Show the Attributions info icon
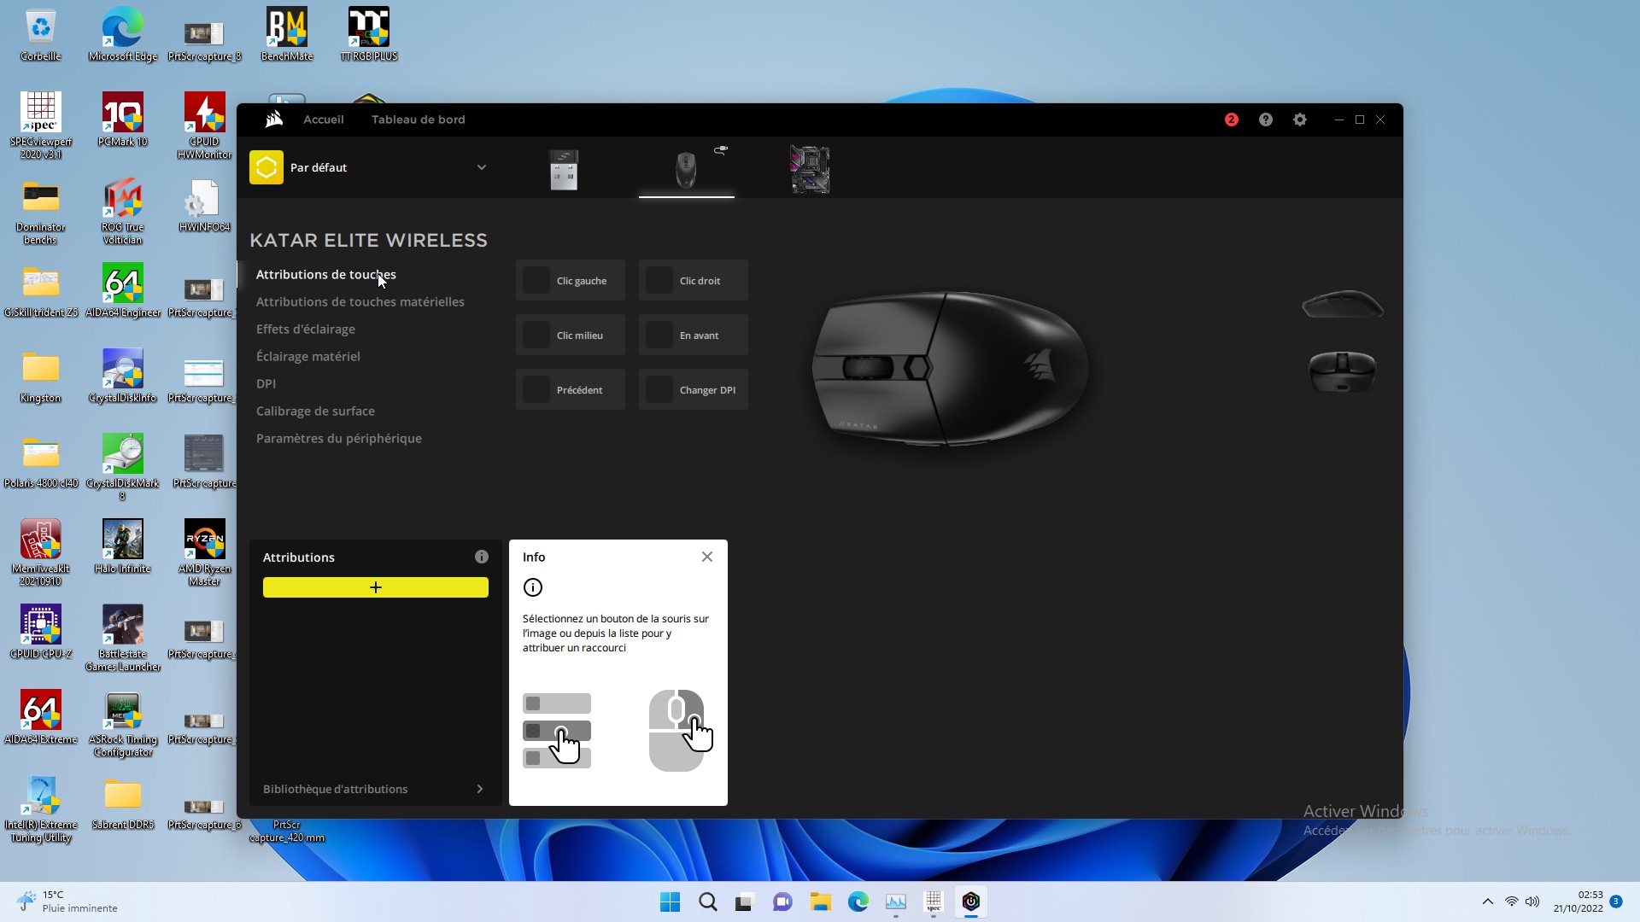The height and width of the screenshot is (922, 1640). point(482,557)
